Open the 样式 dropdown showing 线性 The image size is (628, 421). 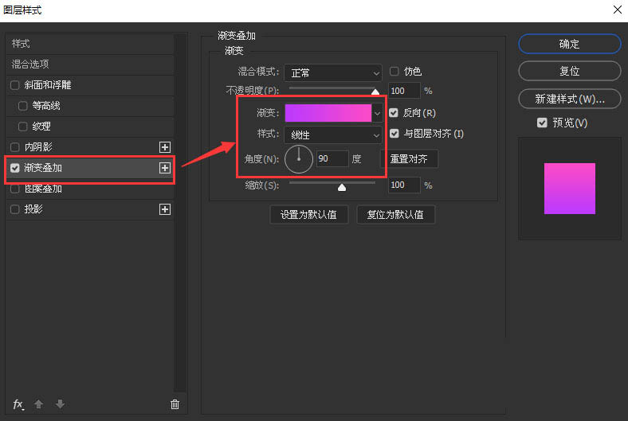coord(333,135)
